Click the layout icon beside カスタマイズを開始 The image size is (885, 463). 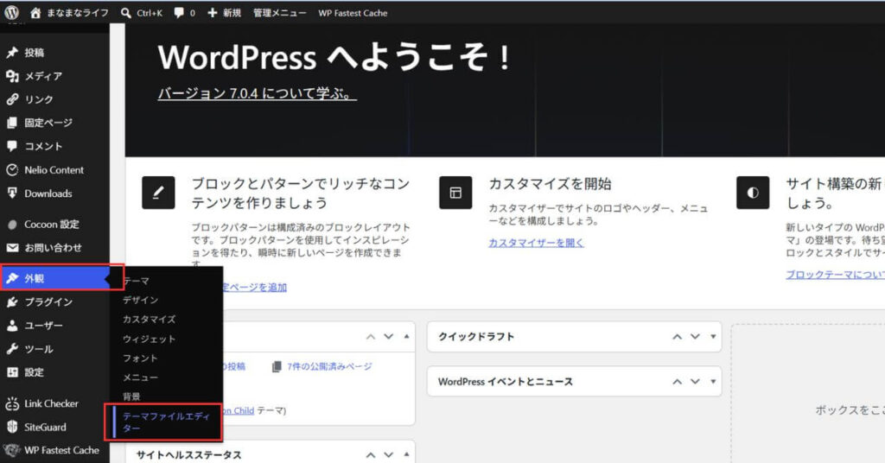coord(455,193)
